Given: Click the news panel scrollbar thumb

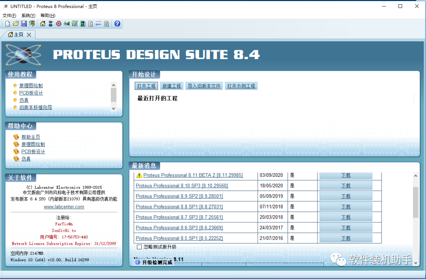Looking at the screenshot, I should coord(416,202).
